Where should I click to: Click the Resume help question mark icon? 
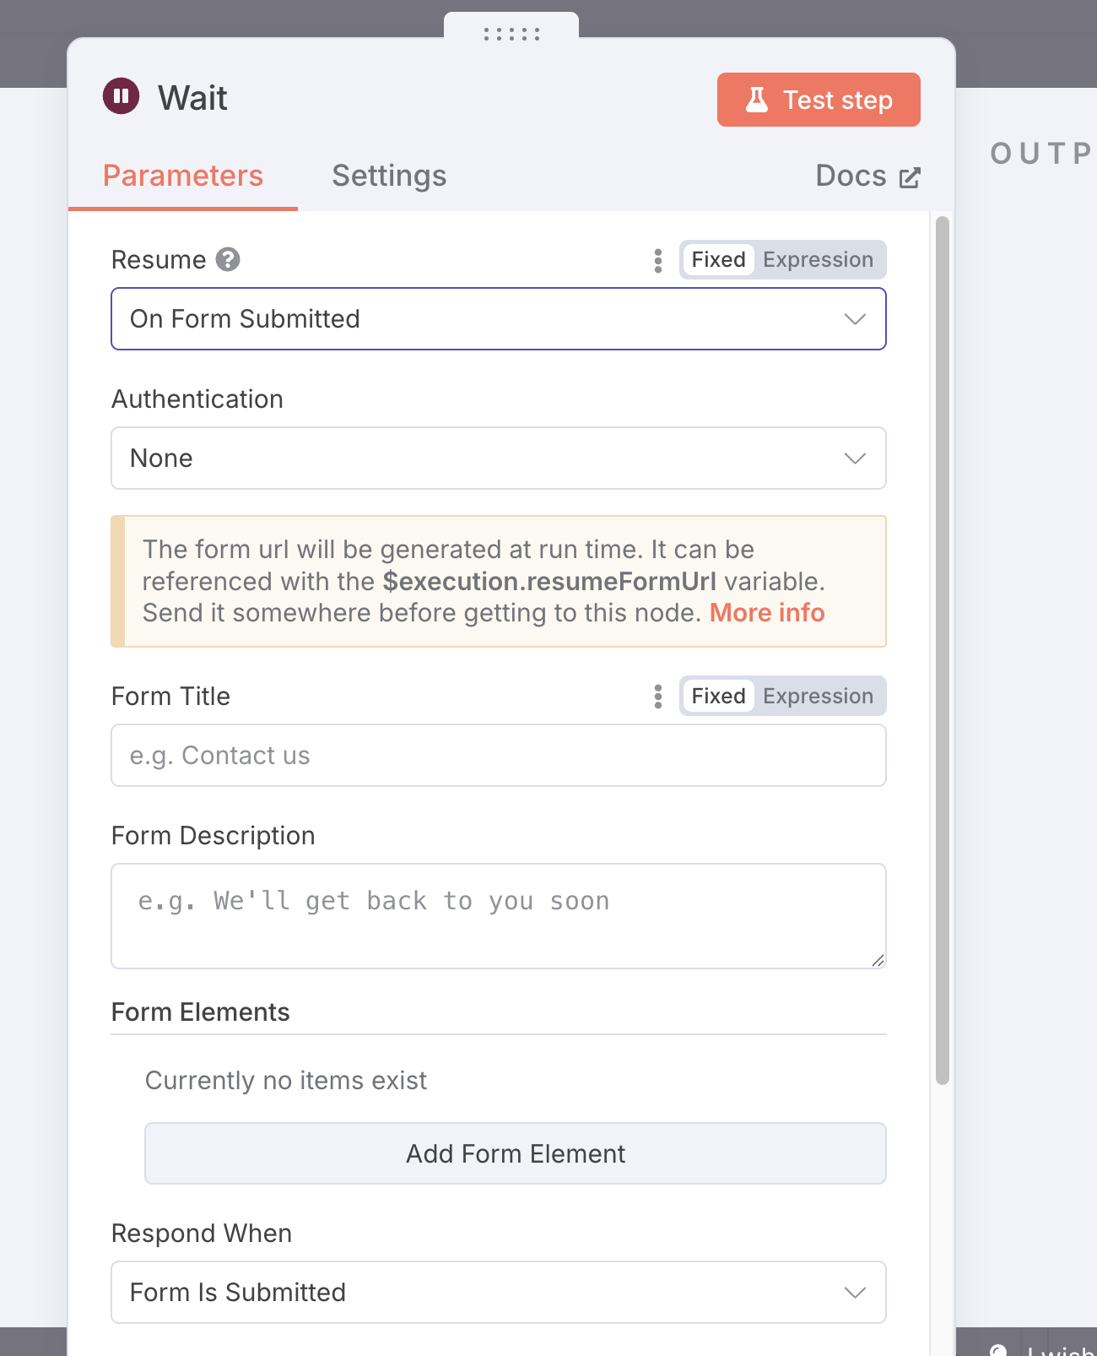tap(228, 259)
